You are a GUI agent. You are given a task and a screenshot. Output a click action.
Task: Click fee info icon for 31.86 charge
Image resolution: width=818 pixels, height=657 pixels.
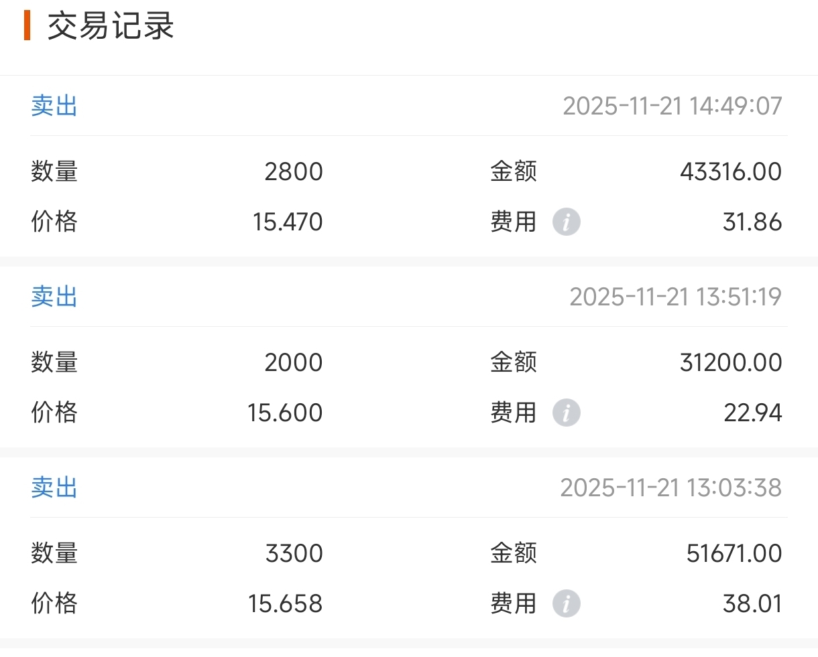[x=566, y=222]
